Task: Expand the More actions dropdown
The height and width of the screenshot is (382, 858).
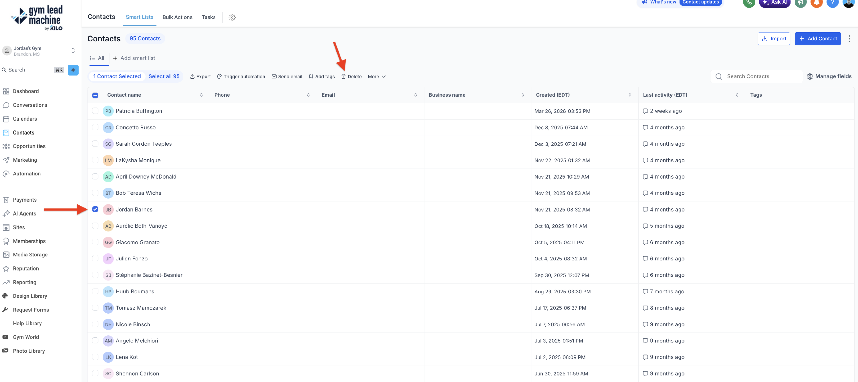Action: coord(376,76)
